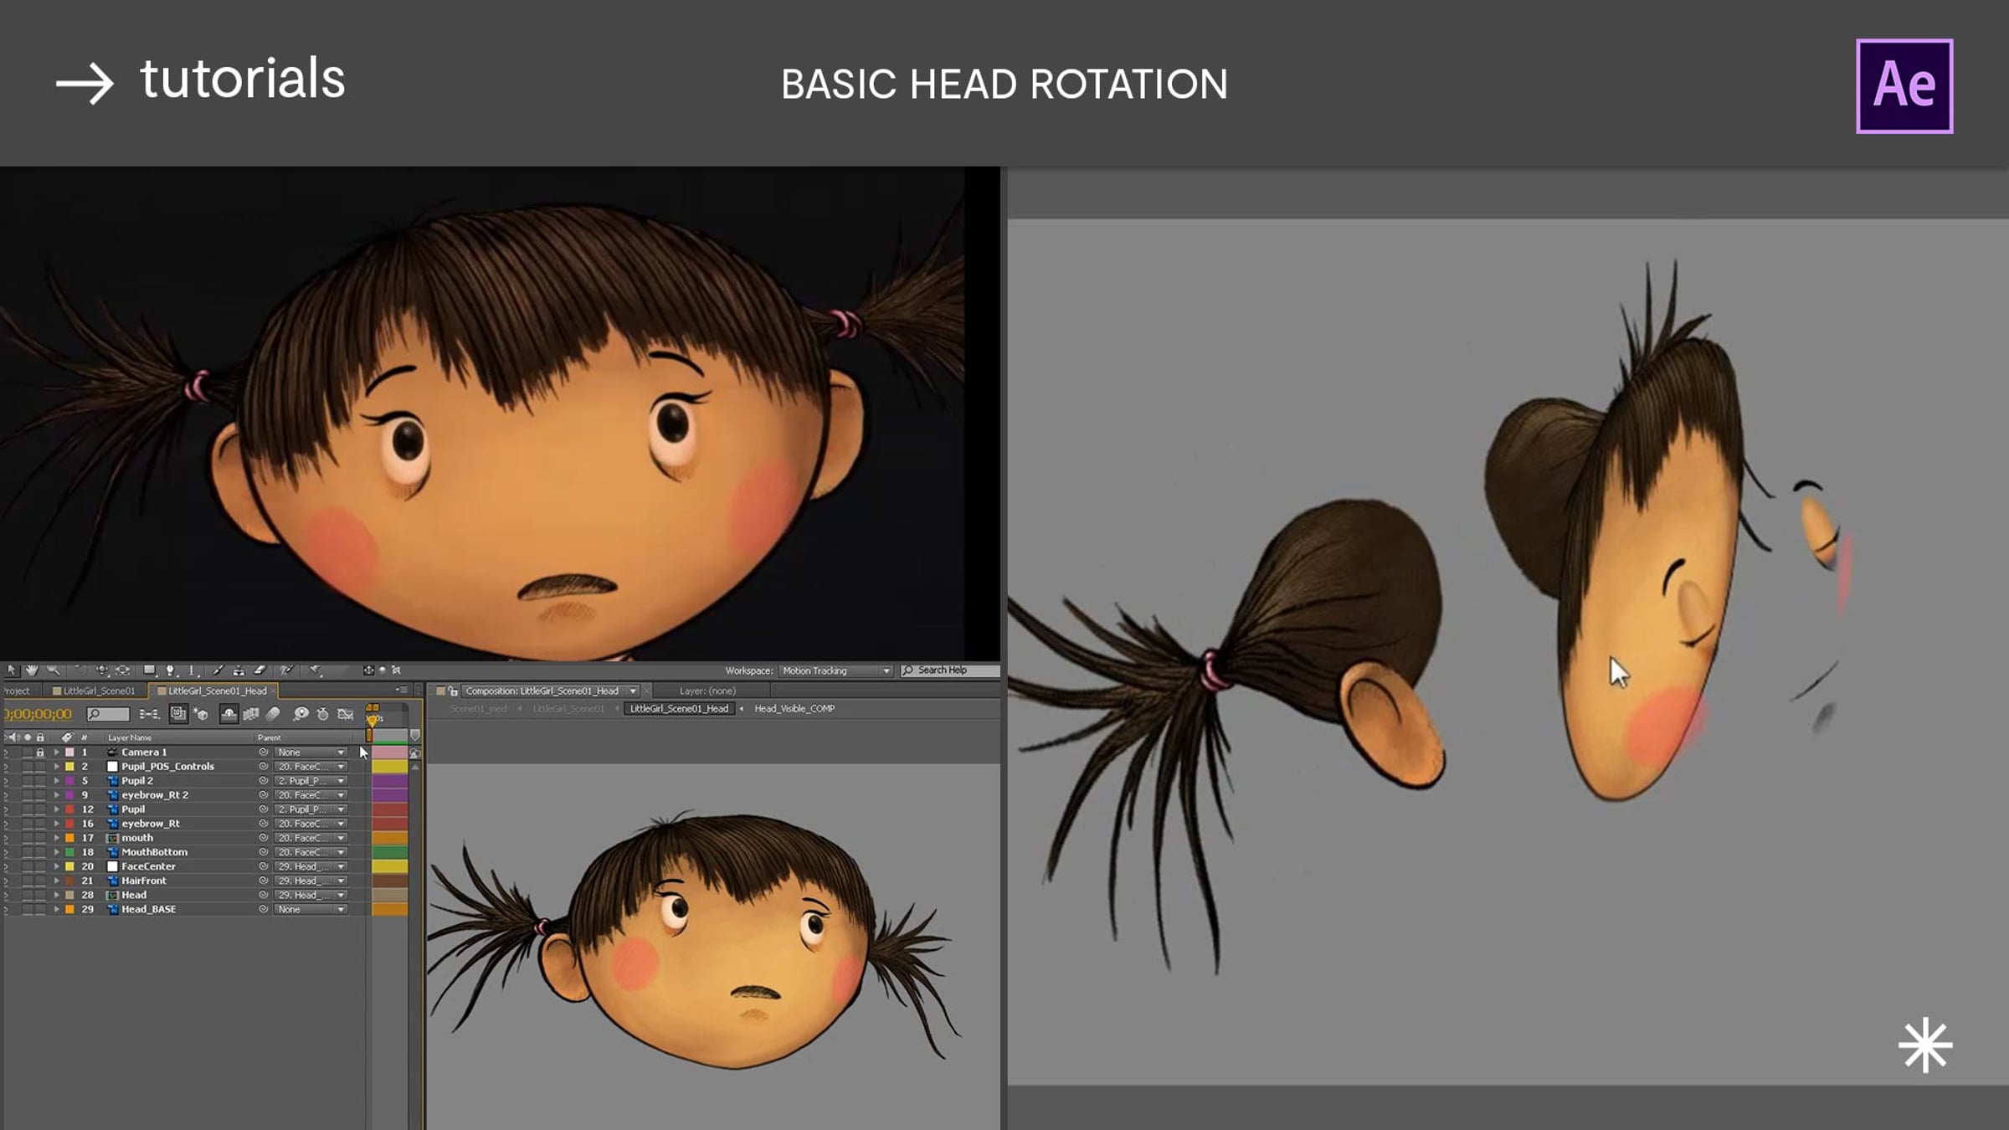Click the Graph Editor icon in timeline
Image resolution: width=2009 pixels, height=1130 pixels.
[345, 714]
